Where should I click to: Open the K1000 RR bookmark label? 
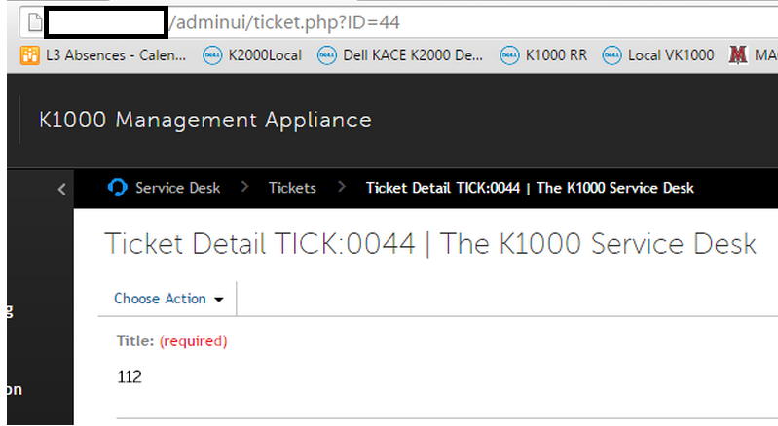pos(556,55)
